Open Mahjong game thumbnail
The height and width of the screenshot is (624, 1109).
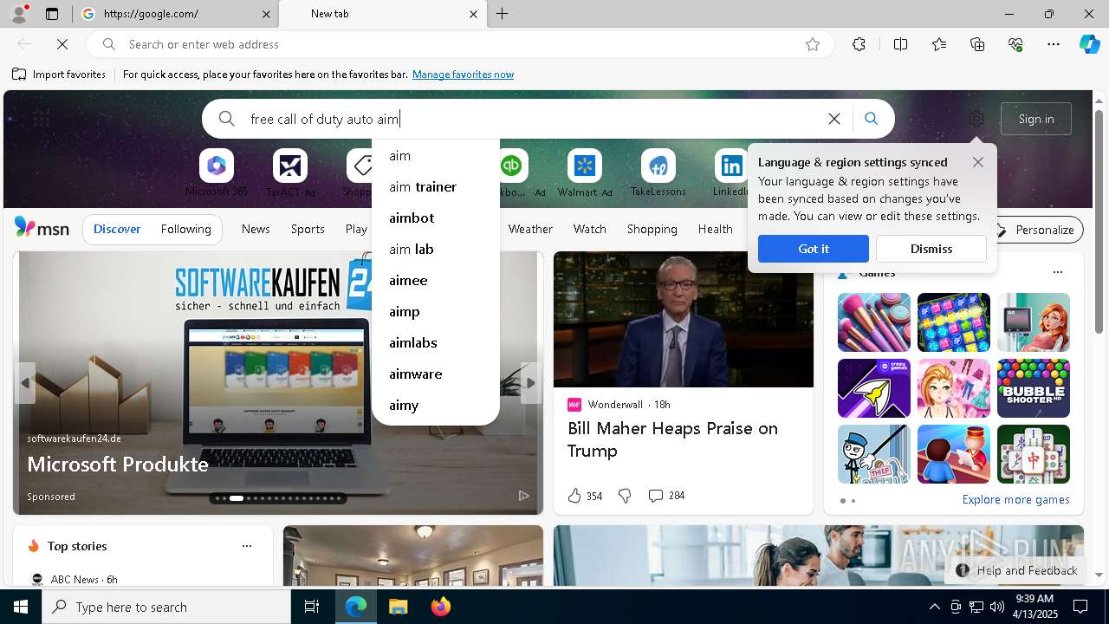pos(1034,454)
